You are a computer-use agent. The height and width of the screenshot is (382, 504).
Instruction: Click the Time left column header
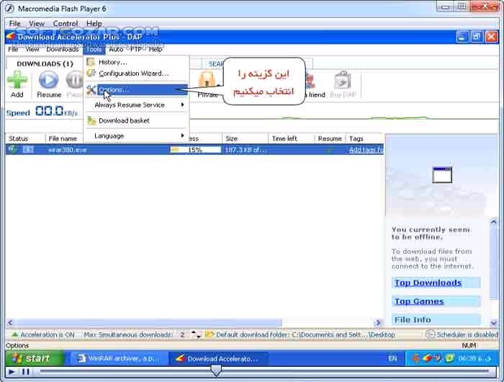pos(291,138)
